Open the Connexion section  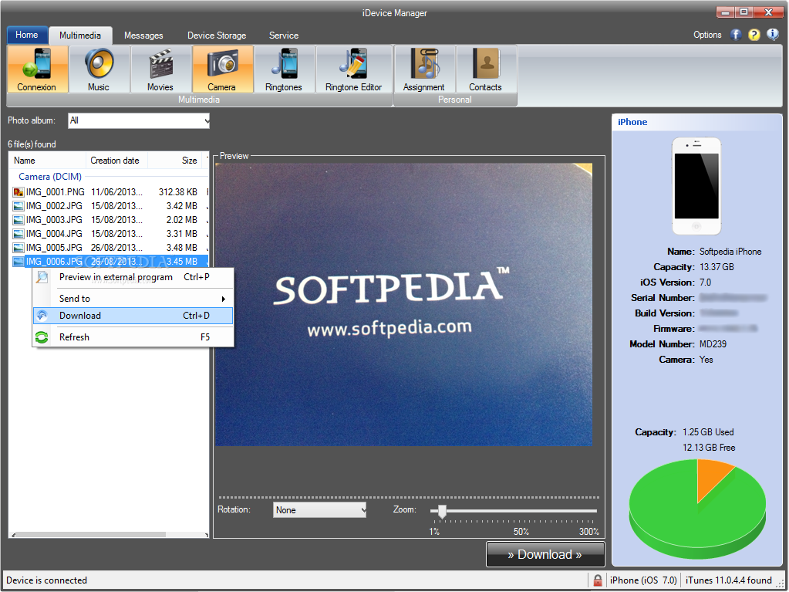point(37,69)
